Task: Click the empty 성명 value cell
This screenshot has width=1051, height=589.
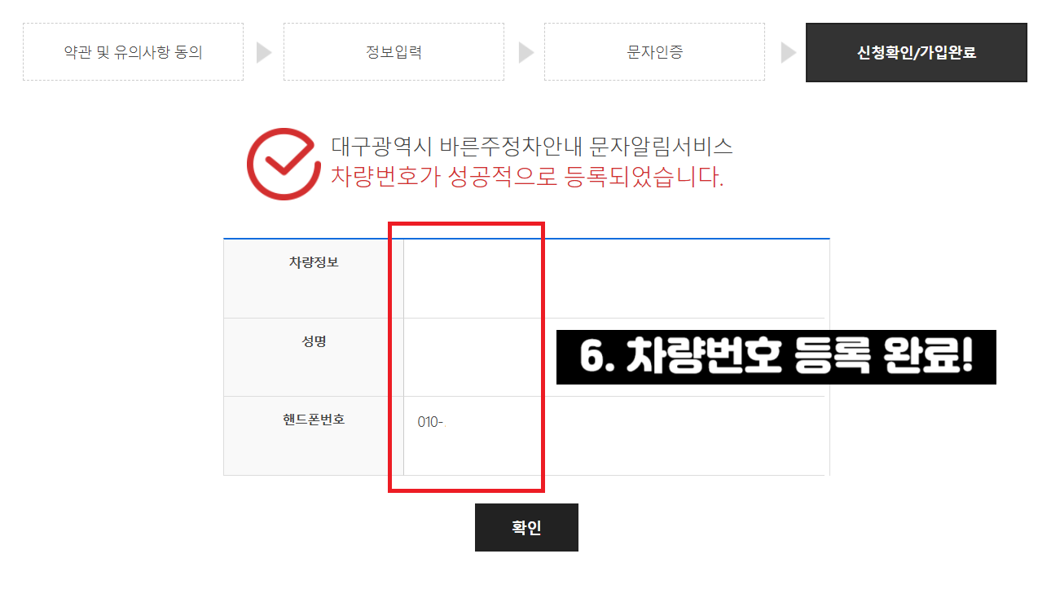Action: click(616, 357)
